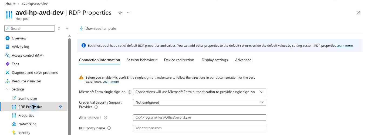Viewport: 368px width, 135px height.
Task: Click the Scaling plan icon
Action: (14, 98)
